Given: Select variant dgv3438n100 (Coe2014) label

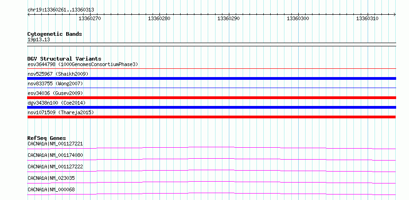Looking at the screenshot, I should [x=57, y=103].
